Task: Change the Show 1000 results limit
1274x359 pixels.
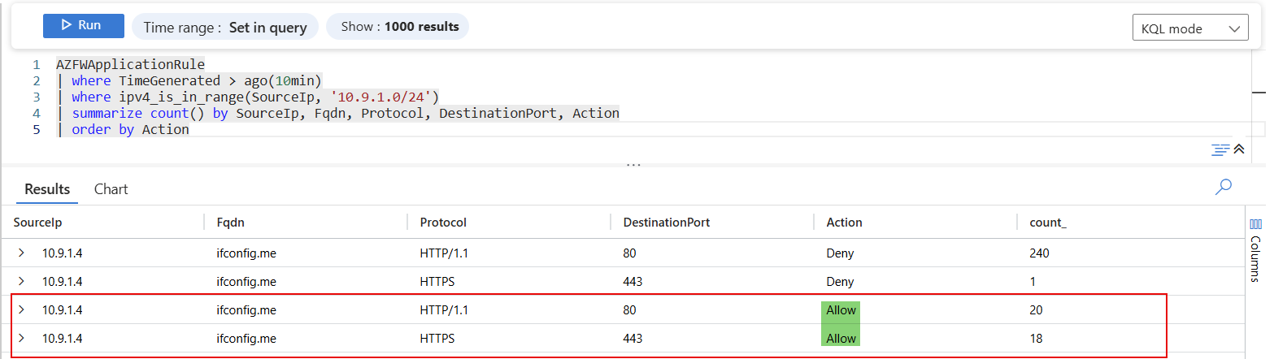Action: coord(398,27)
